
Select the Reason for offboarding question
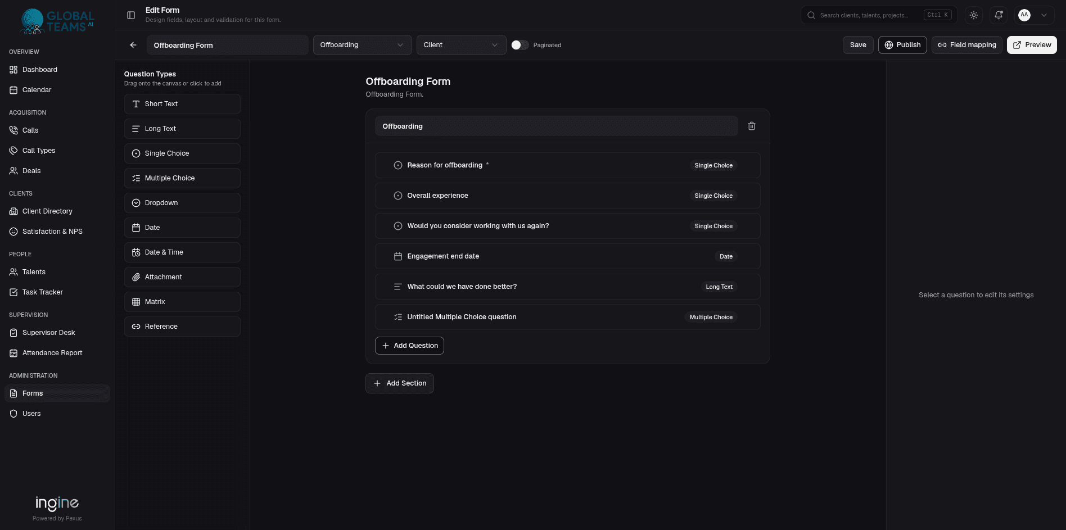click(568, 165)
